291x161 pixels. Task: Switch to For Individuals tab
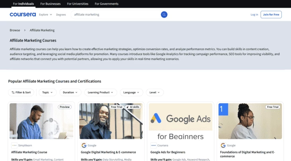pos(24,4)
